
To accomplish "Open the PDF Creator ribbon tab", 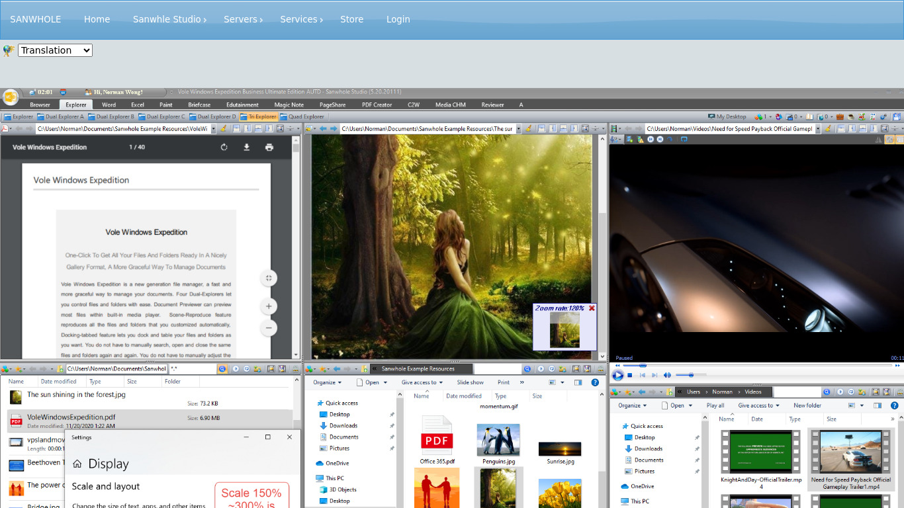I will [x=377, y=105].
